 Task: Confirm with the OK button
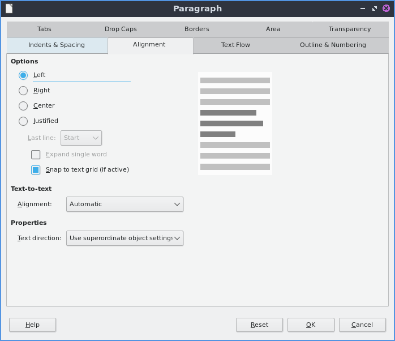coord(311,325)
